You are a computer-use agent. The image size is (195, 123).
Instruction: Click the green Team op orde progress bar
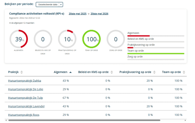coord(156,53)
